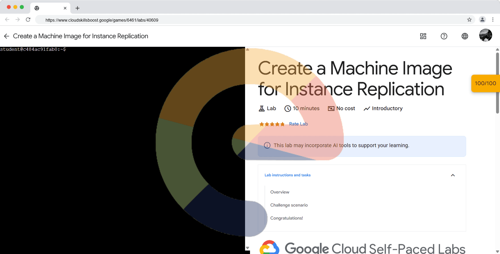Open the help question mark icon
The image size is (500, 254).
coord(444,36)
